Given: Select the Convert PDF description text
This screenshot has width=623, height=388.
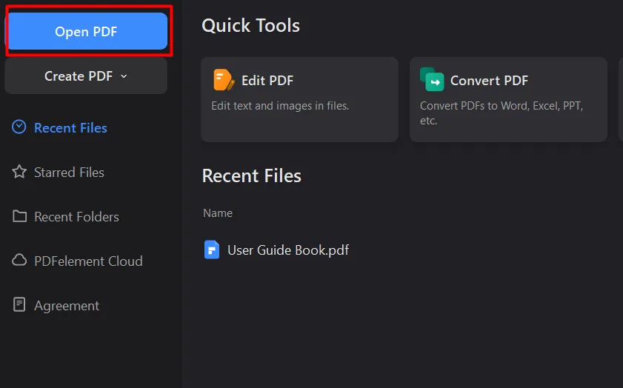Looking at the screenshot, I should (502, 113).
